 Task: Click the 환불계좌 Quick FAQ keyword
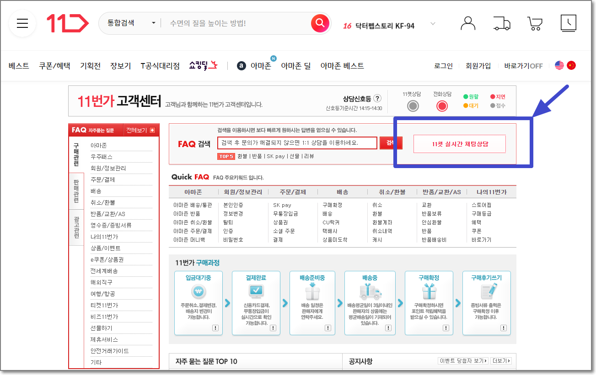pos(382,222)
